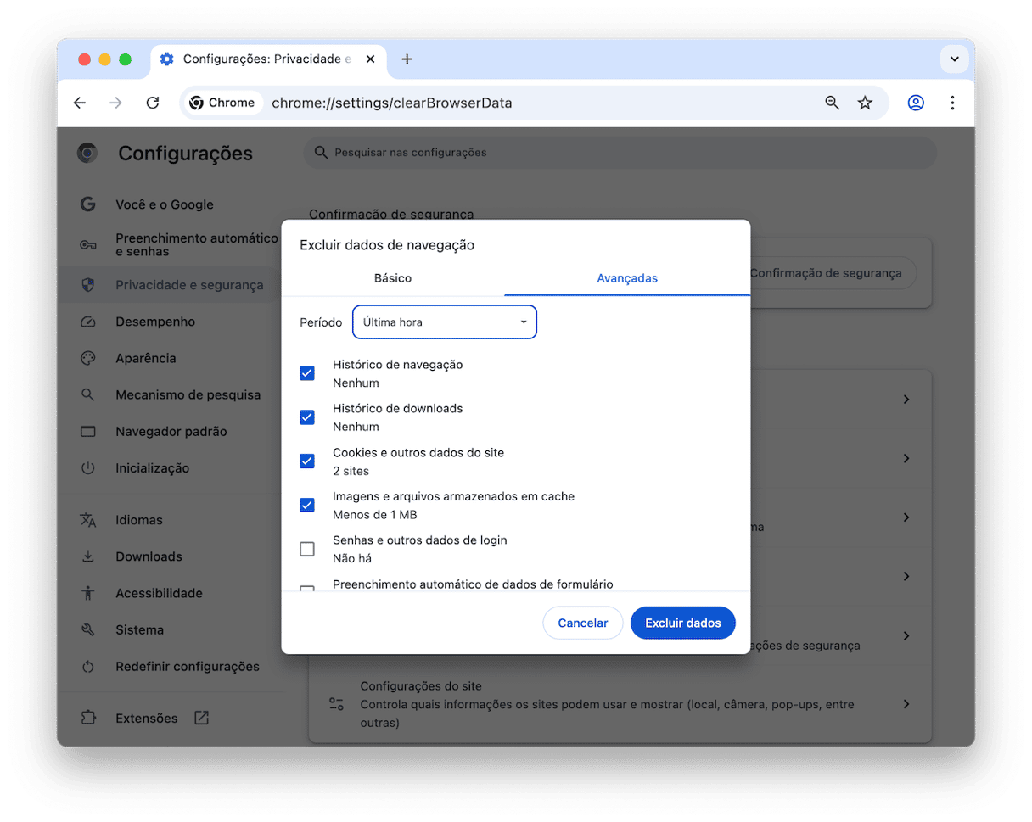Open the Período dropdown showing Última hora

(x=445, y=322)
